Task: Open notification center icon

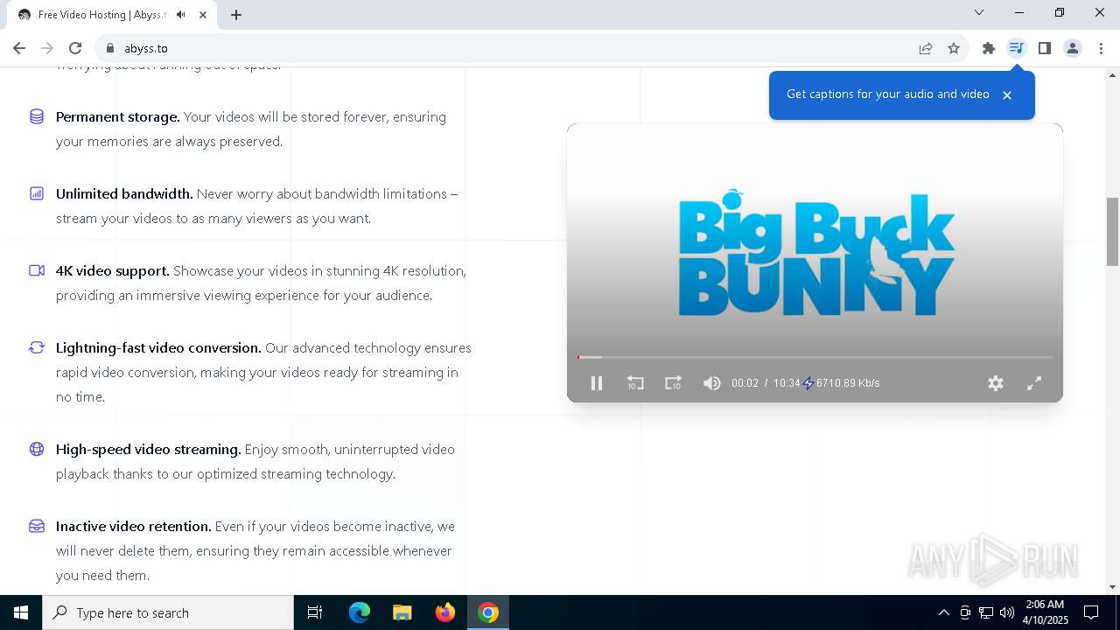Action: (1091, 612)
